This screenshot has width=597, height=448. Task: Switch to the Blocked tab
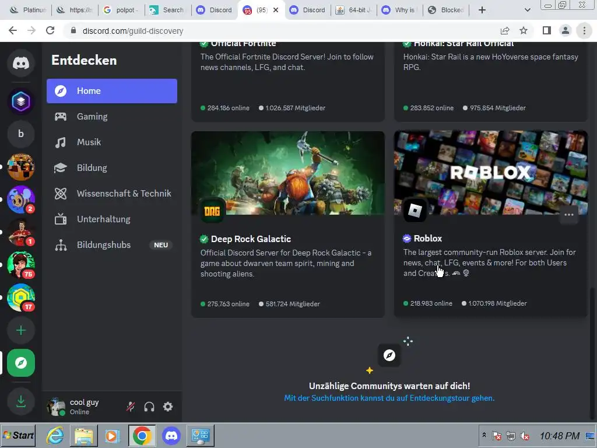[x=446, y=10]
